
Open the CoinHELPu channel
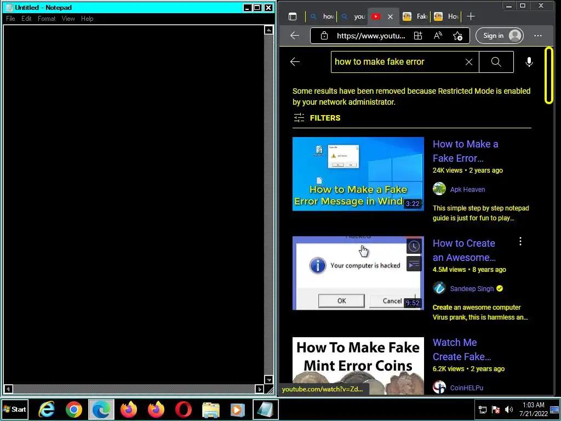pyautogui.click(x=467, y=388)
